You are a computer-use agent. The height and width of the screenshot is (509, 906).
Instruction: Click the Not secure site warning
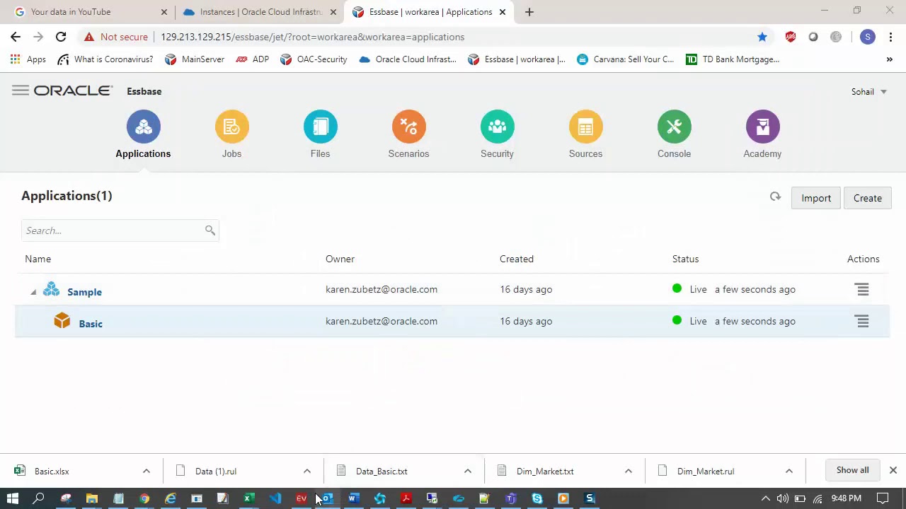point(116,37)
